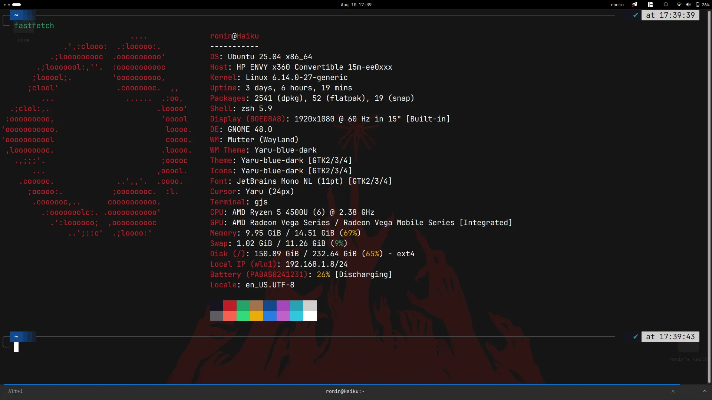
Task: Click the Kernel line Linux 6.14.0-27-generic
Action: [x=279, y=77]
